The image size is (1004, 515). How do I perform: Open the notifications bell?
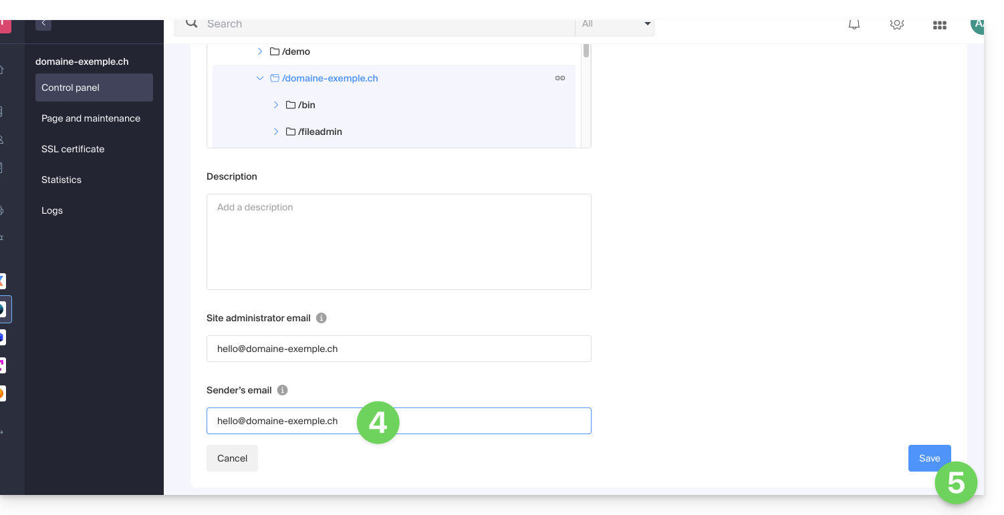coord(854,25)
